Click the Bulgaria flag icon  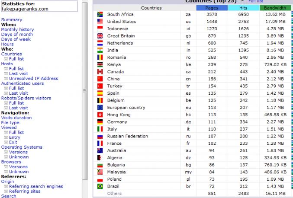(100, 165)
